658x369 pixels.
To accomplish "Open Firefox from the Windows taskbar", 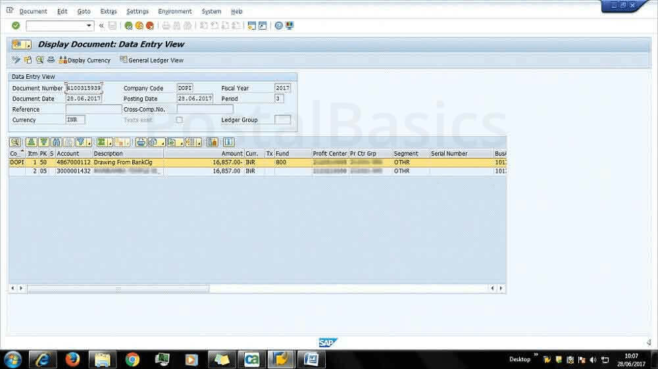I will click(x=72, y=359).
